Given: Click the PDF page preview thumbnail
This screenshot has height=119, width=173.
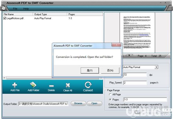Looking at the screenshot, I should pyautogui.click(x=137, y=33).
